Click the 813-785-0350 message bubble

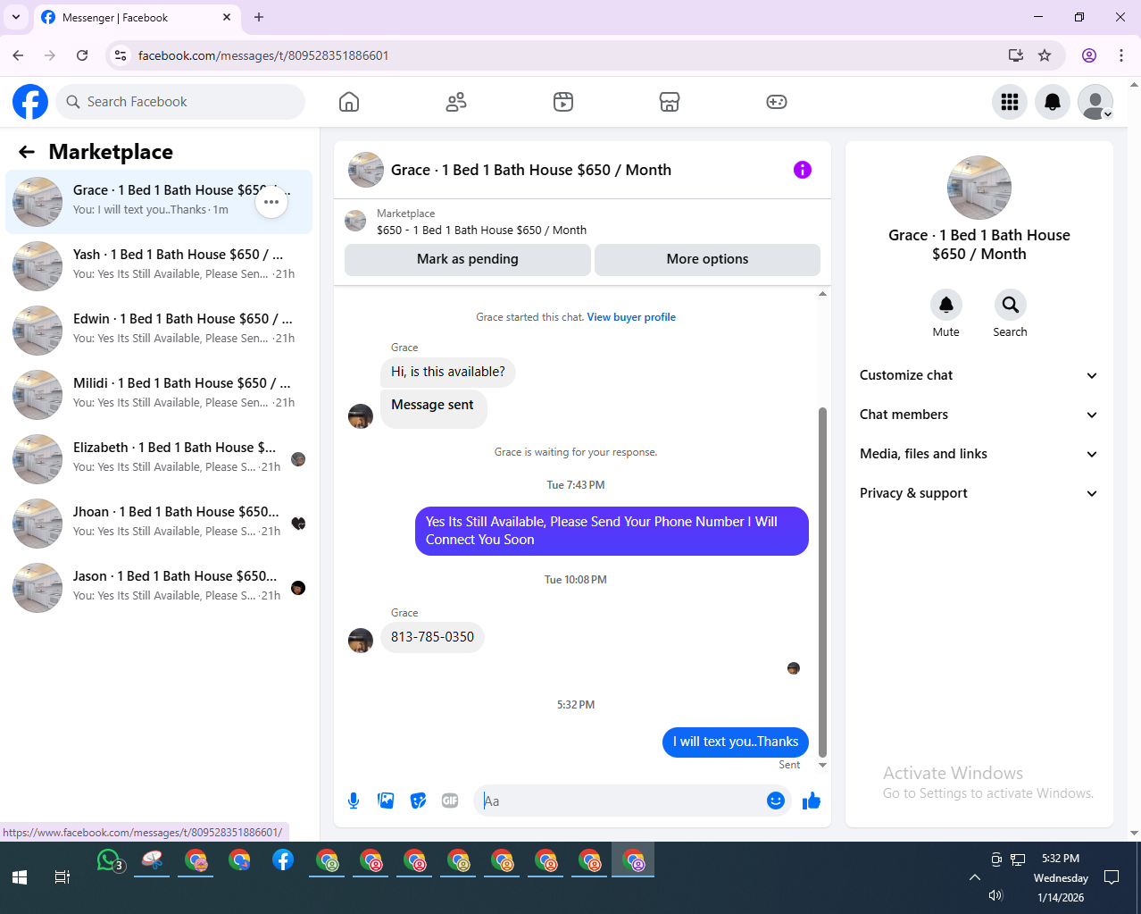[x=432, y=637]
